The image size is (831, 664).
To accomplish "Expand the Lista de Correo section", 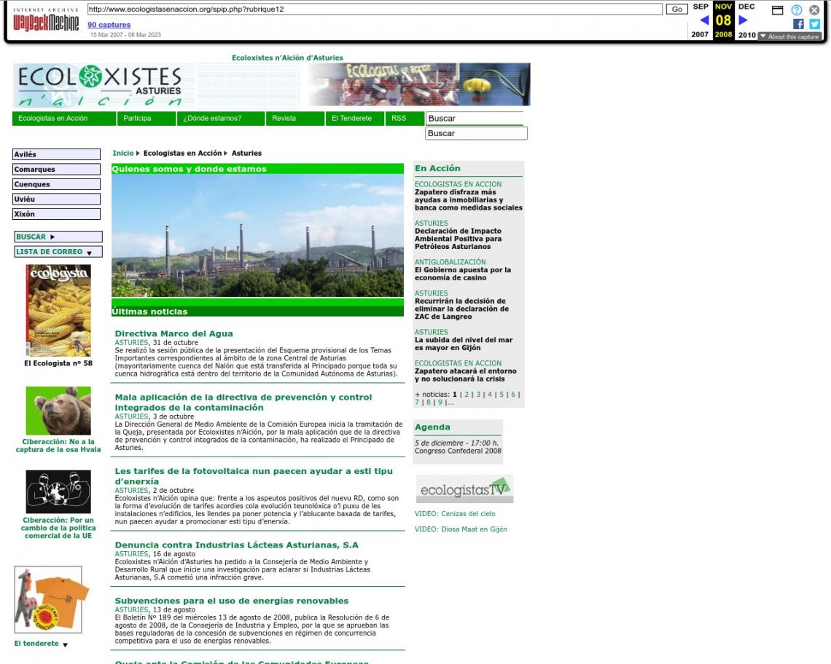I will point(58,252).
